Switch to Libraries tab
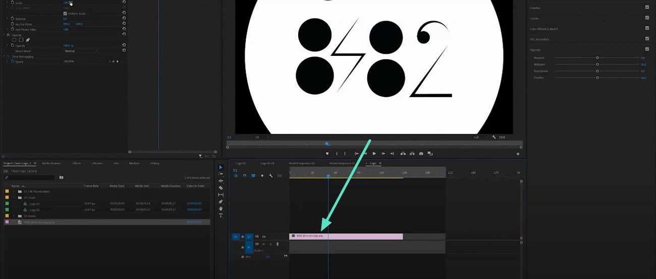Screen dimensions: 656x279 (97, 163)
